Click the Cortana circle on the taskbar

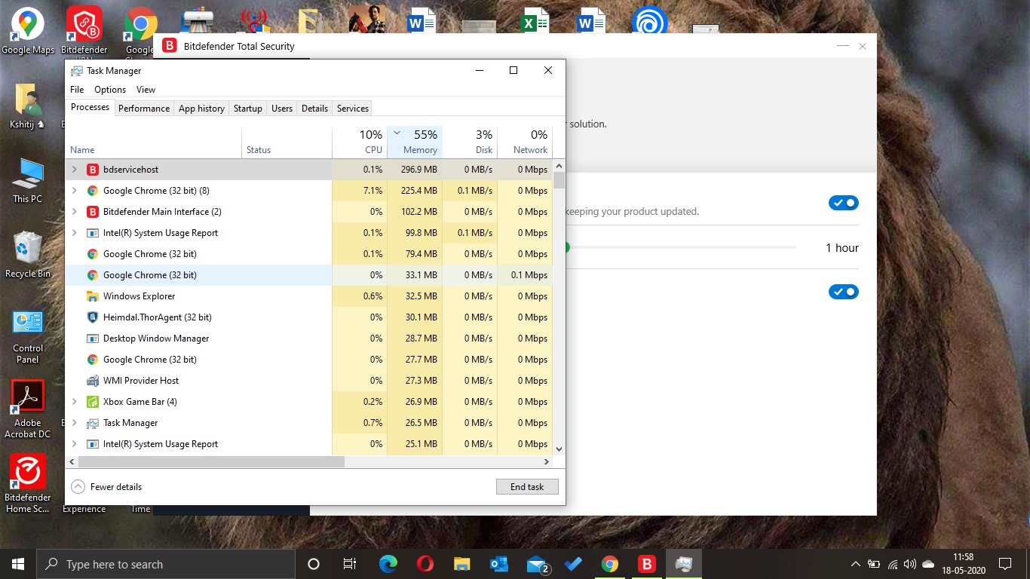(x=314, y=564)
